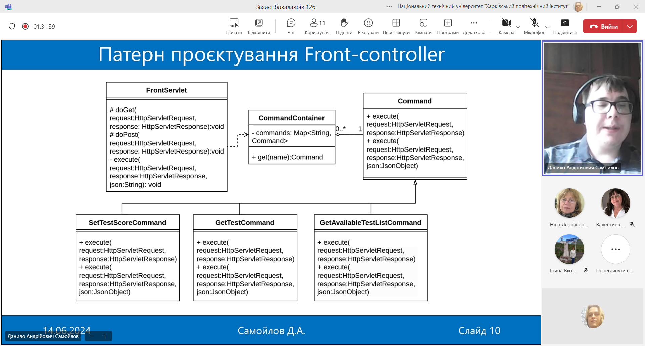Click the recording indicator icon
The image size is (645, 346).
[x=25, y=26]
